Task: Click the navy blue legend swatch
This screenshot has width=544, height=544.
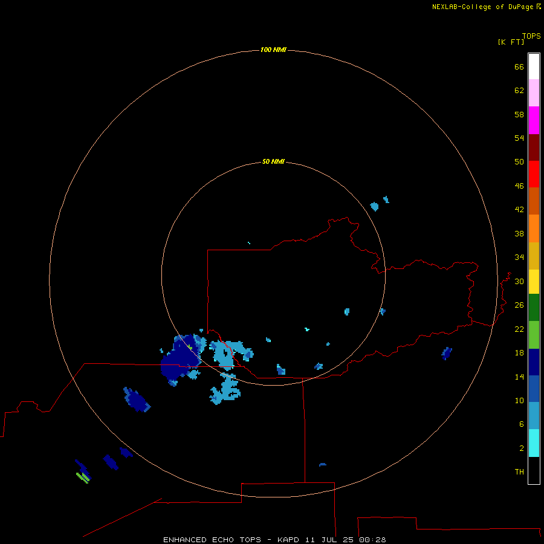Action: [534, 362]
